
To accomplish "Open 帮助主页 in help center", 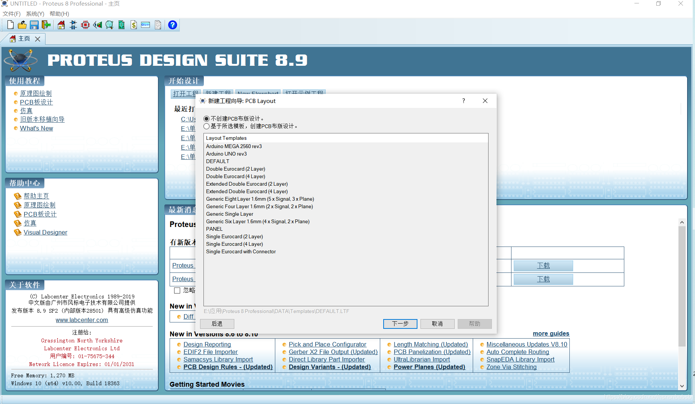I will pyautogui.click(x=36, y=196).
